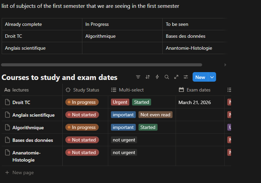This screenshot has width=261, height=183.
Task: Click Anglais scientifique cell in top table
Action: (42, 48)
